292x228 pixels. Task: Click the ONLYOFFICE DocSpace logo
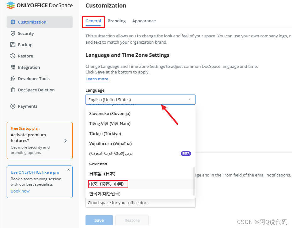coord(40,5)
